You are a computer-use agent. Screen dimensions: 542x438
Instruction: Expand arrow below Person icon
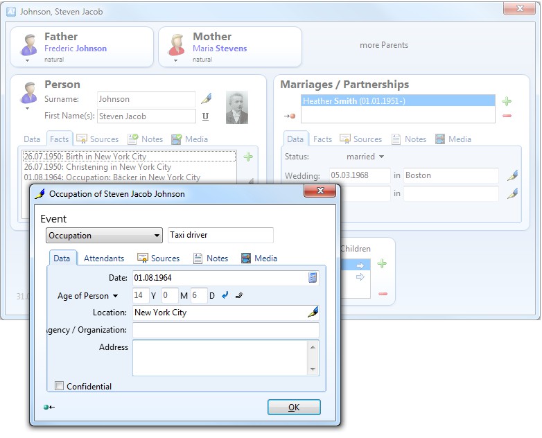pyautogui.click(x=28, y=109)
